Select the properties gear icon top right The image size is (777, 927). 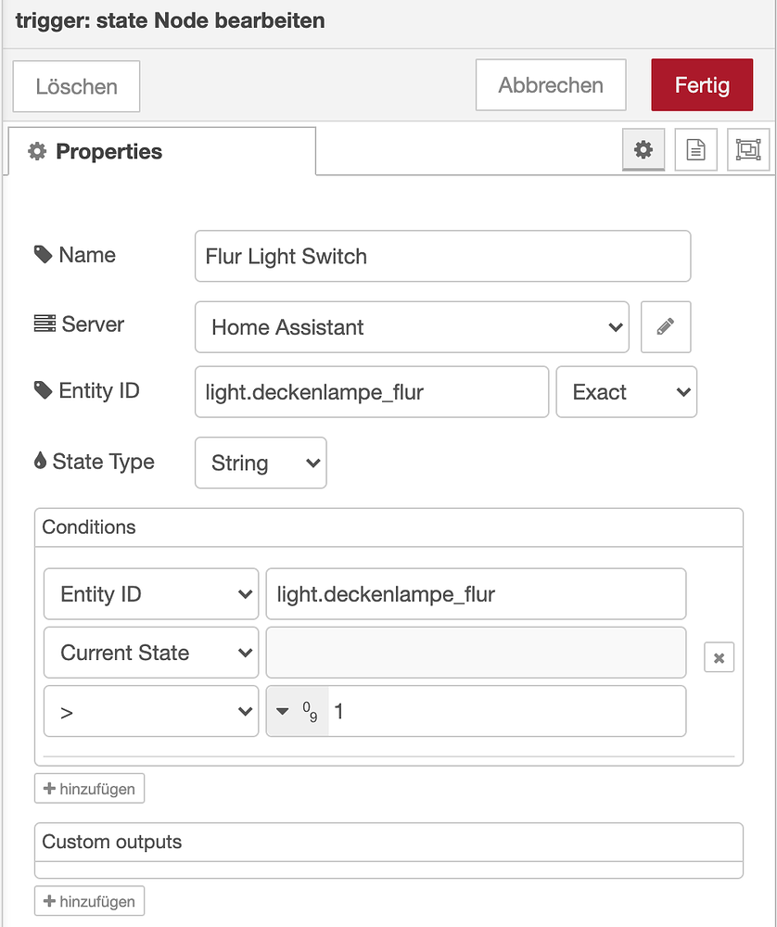tap(643, 149)
